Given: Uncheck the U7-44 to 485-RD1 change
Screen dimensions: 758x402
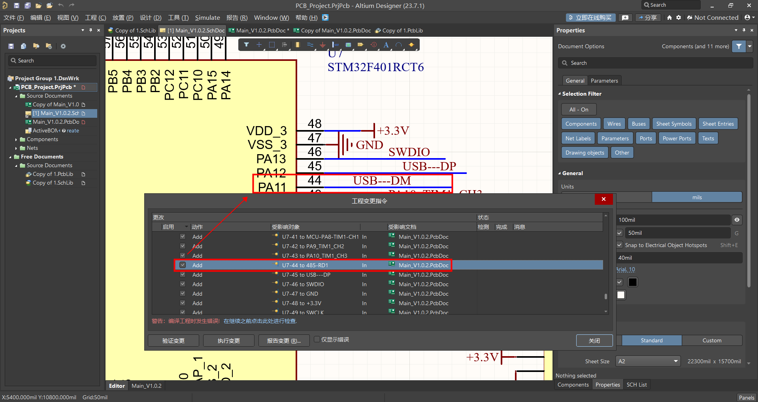Looking at the screenshot, I should click(x=183, y=265).
